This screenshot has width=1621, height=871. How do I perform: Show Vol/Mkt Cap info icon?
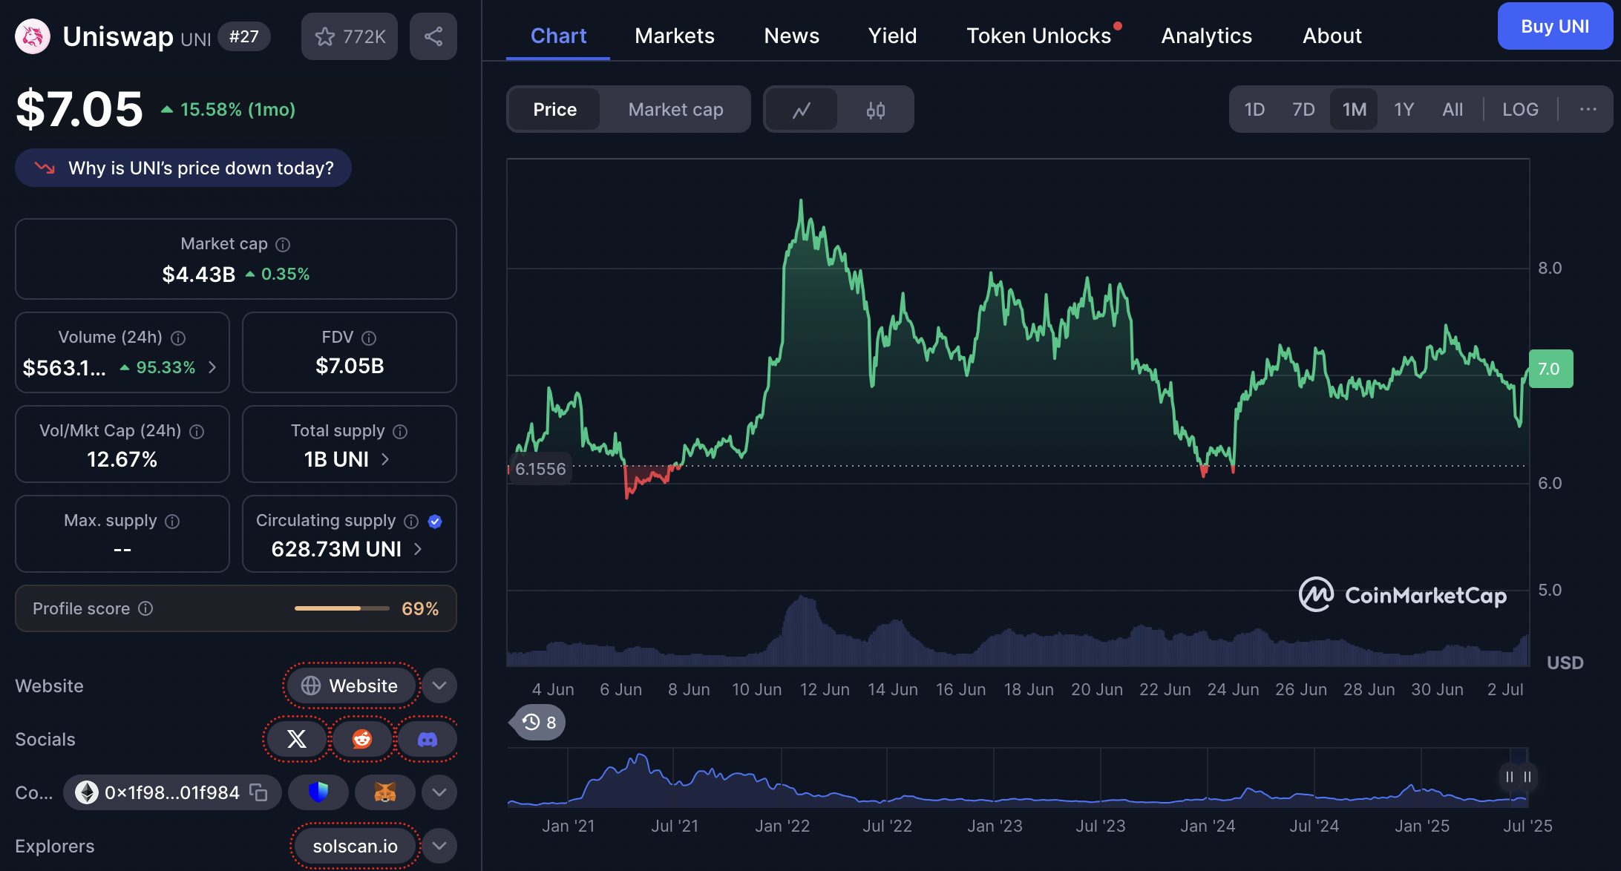[x=197, y=431]
